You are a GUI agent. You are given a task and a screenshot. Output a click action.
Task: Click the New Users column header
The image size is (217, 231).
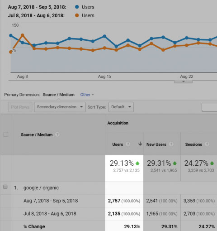click(x=156, y=144)
